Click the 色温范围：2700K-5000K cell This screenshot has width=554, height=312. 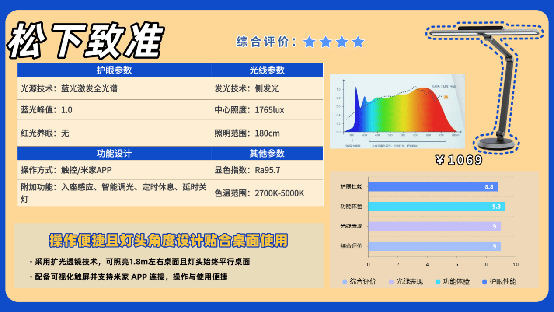coord(267,193)
